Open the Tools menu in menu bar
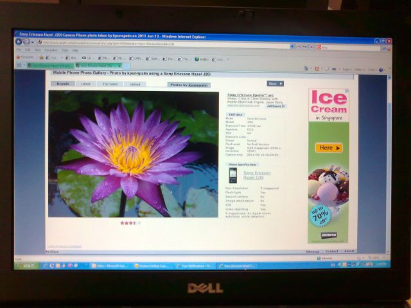This screenshot has height=308, width=411. click(x=65, y=50)
